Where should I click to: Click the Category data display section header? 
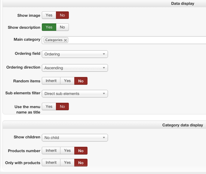point(183,125)
